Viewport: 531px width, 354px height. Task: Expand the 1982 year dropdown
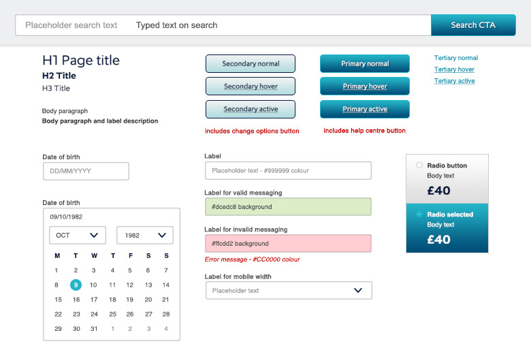click(145, 236)
